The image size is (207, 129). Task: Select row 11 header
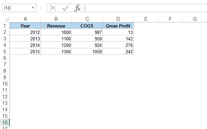point(5,90)
